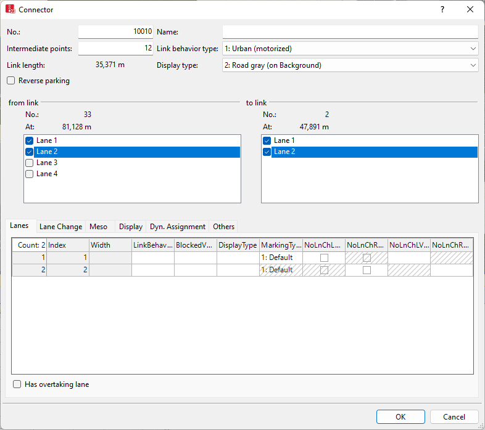485x430 pixels.
Task: Select the Others tab
Action: tap(223, 227)
